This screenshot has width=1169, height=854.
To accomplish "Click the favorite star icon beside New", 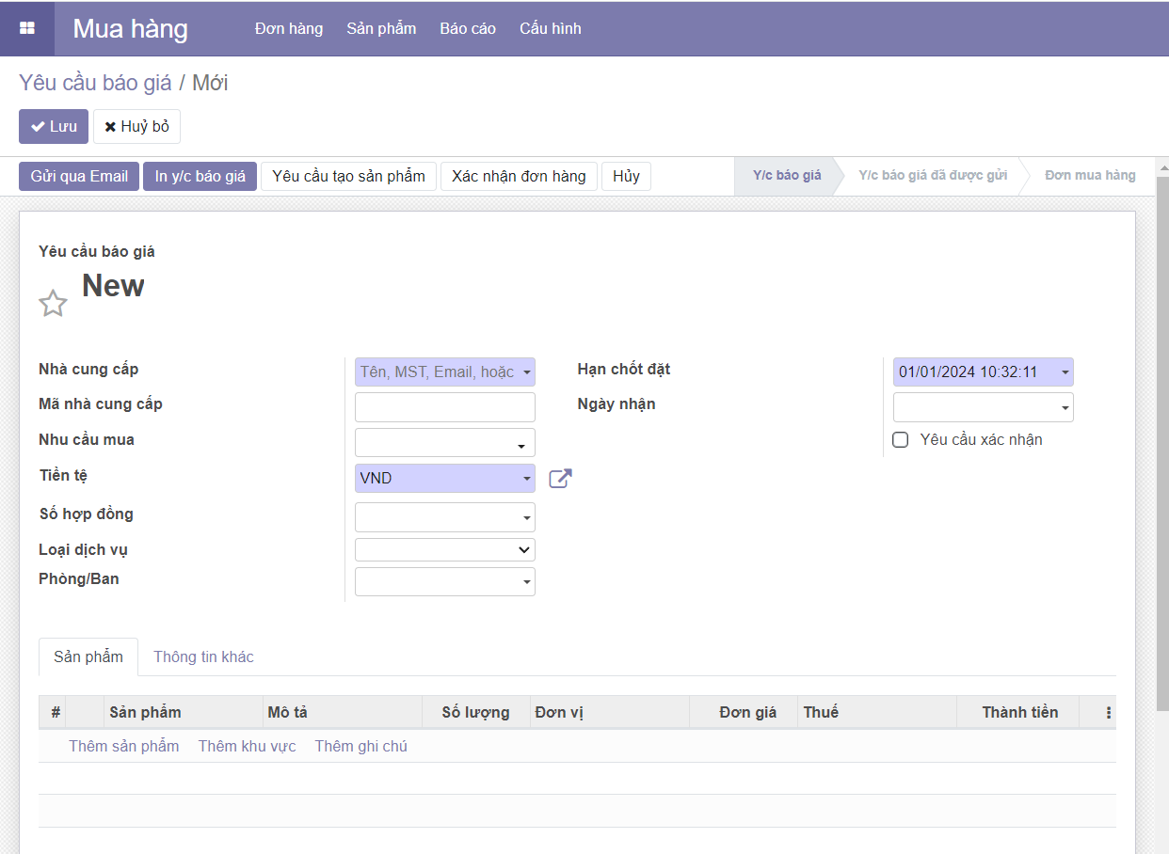I will (x=53, y=303).
